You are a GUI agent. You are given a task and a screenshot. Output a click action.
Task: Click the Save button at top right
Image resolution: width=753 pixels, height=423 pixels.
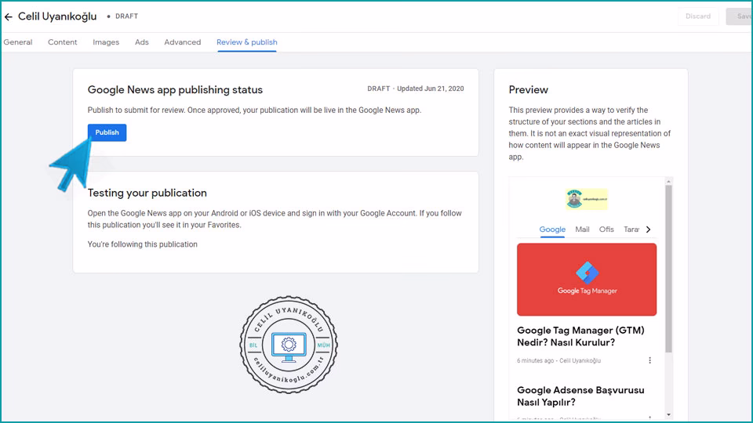tap(740, 16)
